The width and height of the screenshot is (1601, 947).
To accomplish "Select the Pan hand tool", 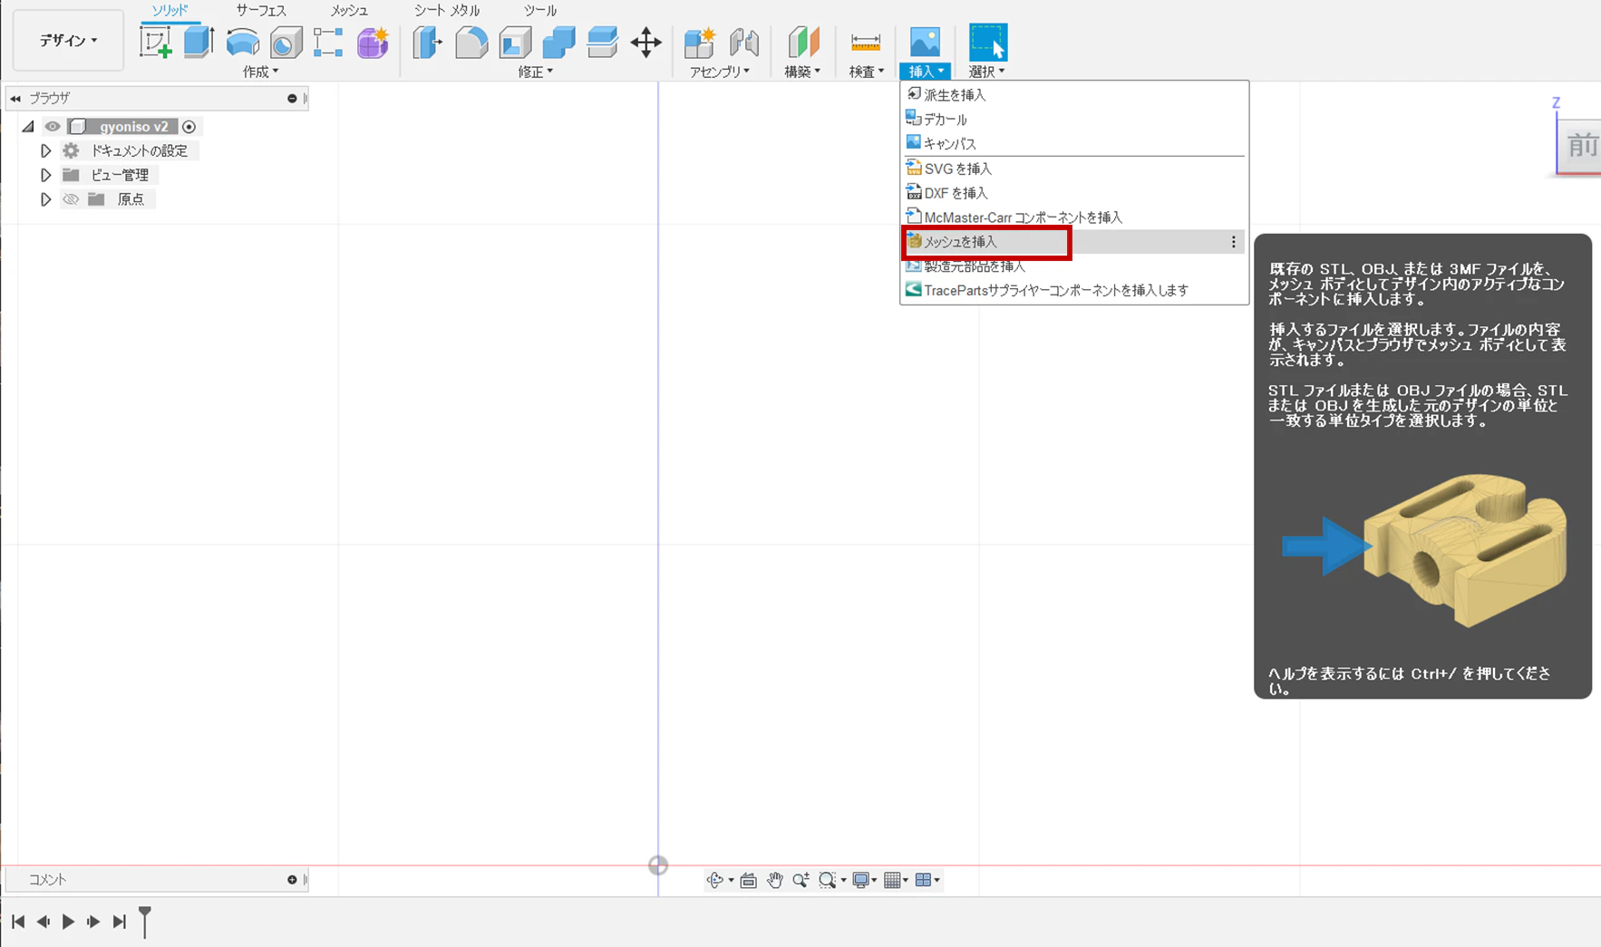I will click(774, 880).
